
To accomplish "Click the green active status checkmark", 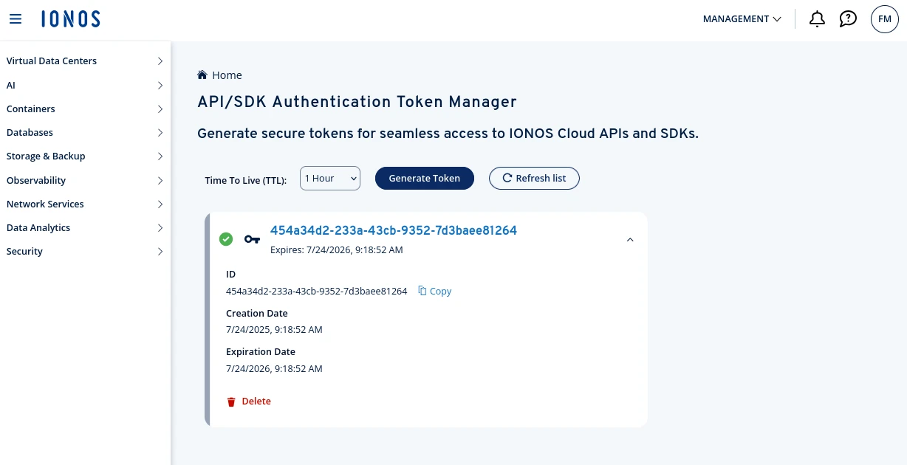I will click(226, 239).
